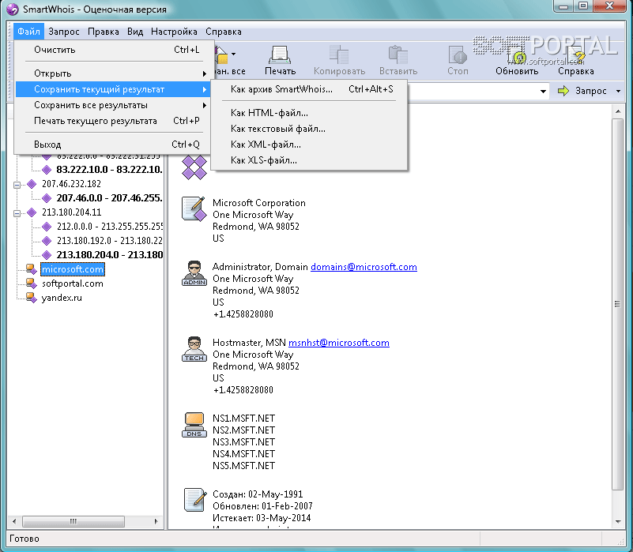The width and height of the screenshot is (633, 552).
Task: Click results scrollbar down arrow
Action: [618, 522]
